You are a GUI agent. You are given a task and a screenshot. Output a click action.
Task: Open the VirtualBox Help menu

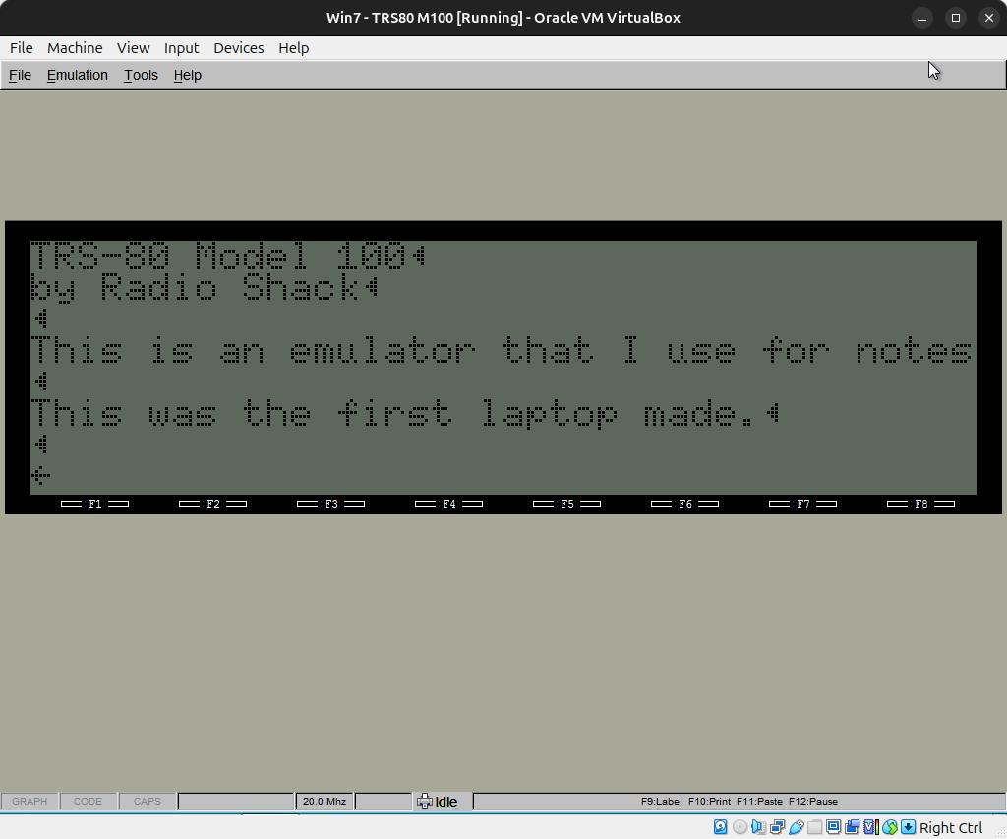click(x=293, y=48)
